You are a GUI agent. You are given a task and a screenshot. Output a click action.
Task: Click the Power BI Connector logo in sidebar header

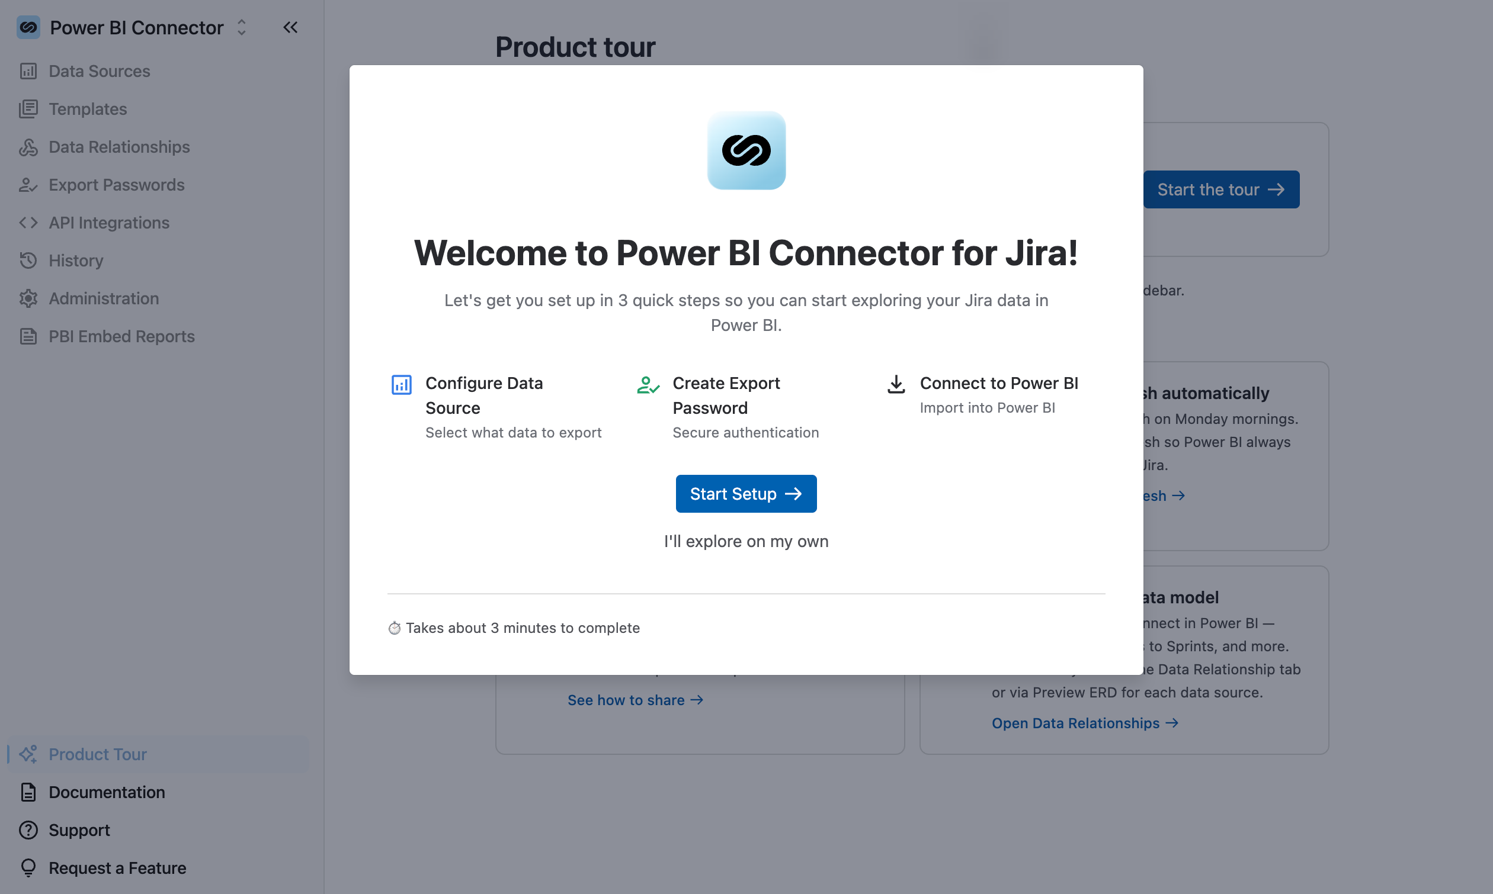tap(28, 27)
